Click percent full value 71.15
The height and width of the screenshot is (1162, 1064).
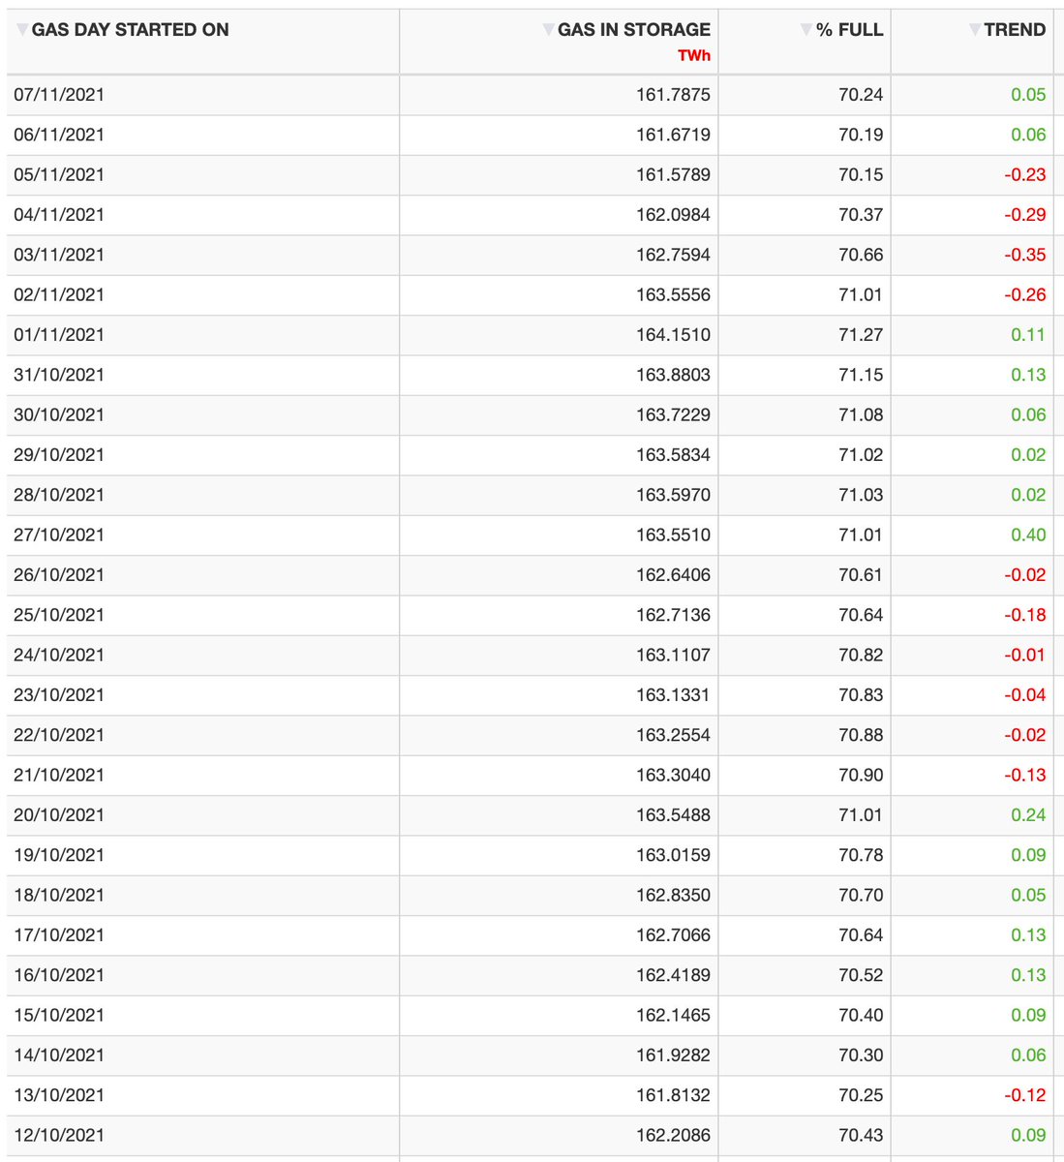click(861, 375)
